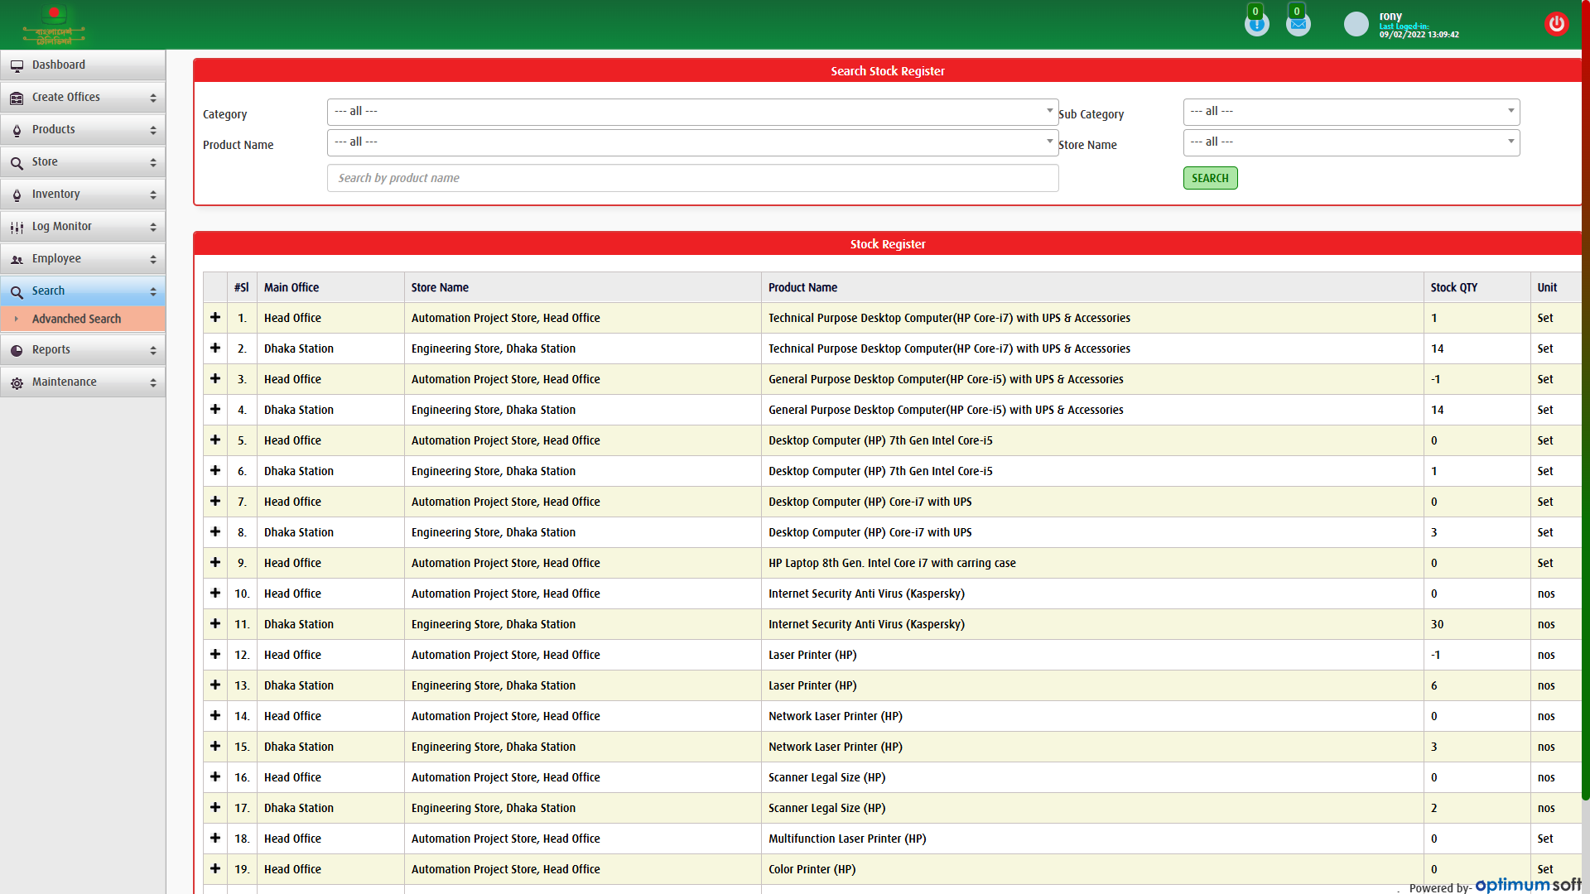Click the Inventory sidebar icon
Image resolution: width=1590 pixels, height=894 pixels.
pyautogui.click(x=17, y=195)
